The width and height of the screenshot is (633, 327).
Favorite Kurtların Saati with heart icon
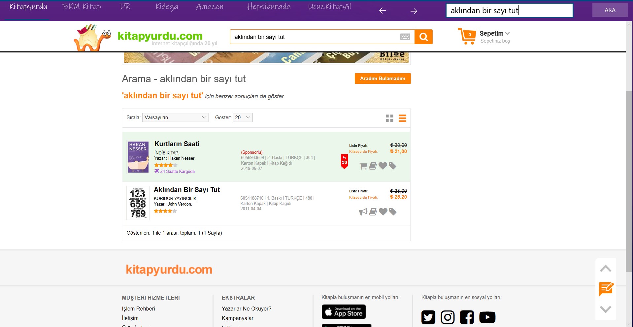pyautogui.click(x=383, y=166)
